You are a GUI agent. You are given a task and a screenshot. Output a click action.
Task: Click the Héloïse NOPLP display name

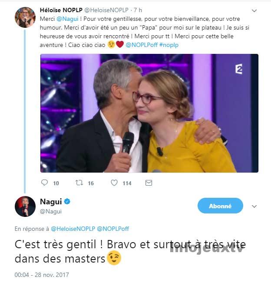[61, 10]
